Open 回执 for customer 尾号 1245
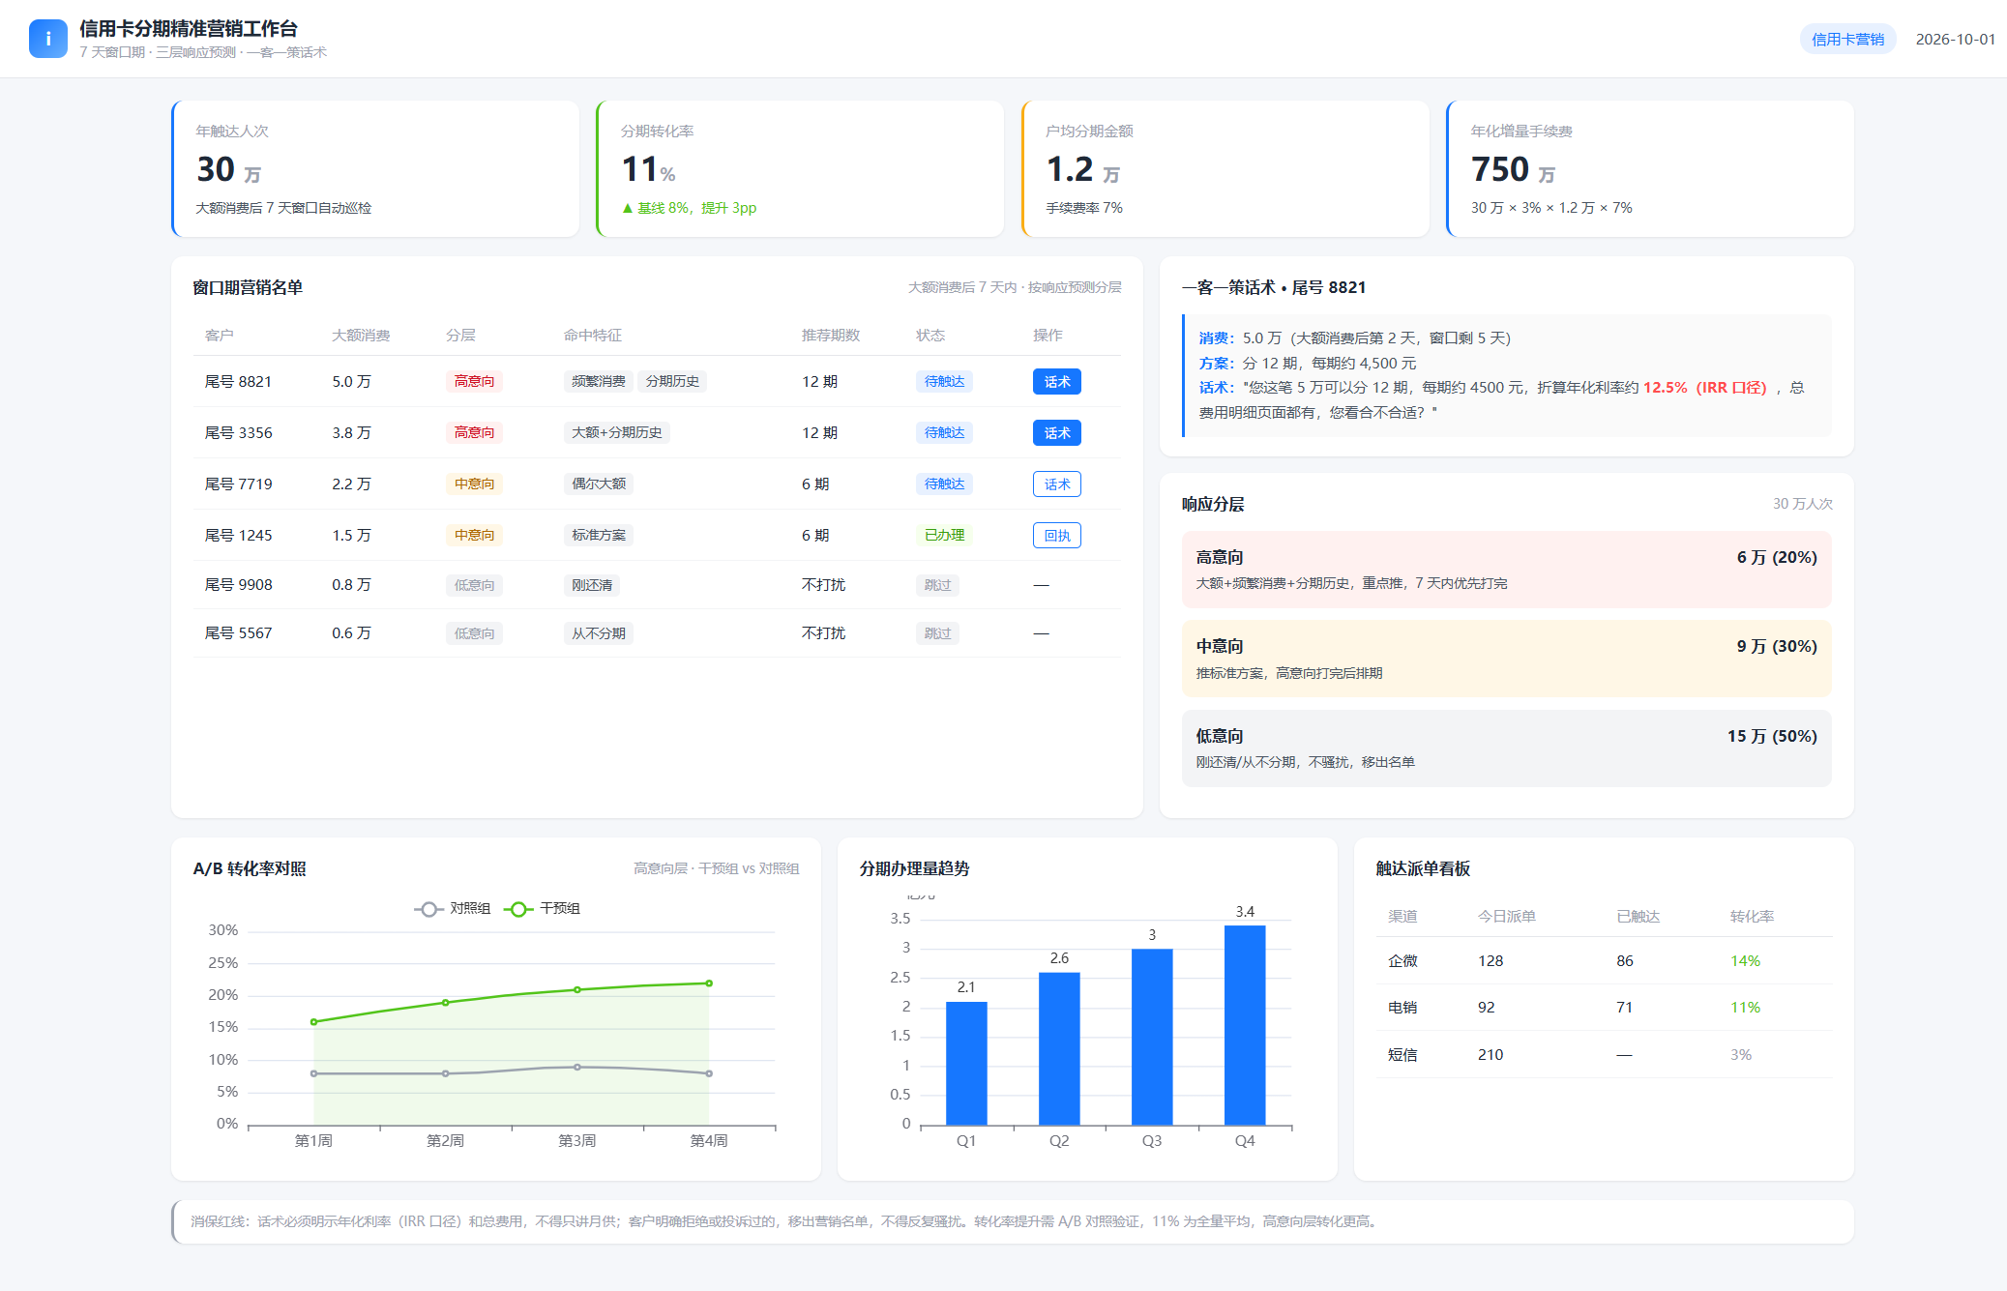 pyautogui.click(x=1056, y=536)
